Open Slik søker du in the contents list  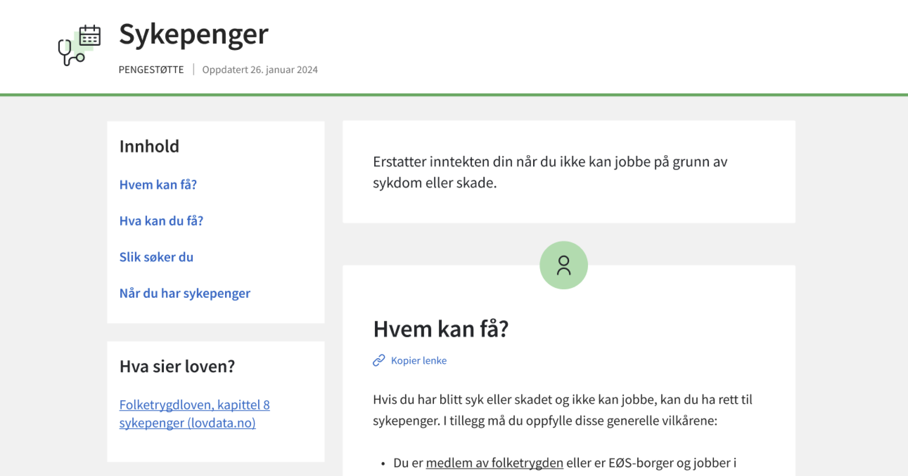tap(156, 257)
